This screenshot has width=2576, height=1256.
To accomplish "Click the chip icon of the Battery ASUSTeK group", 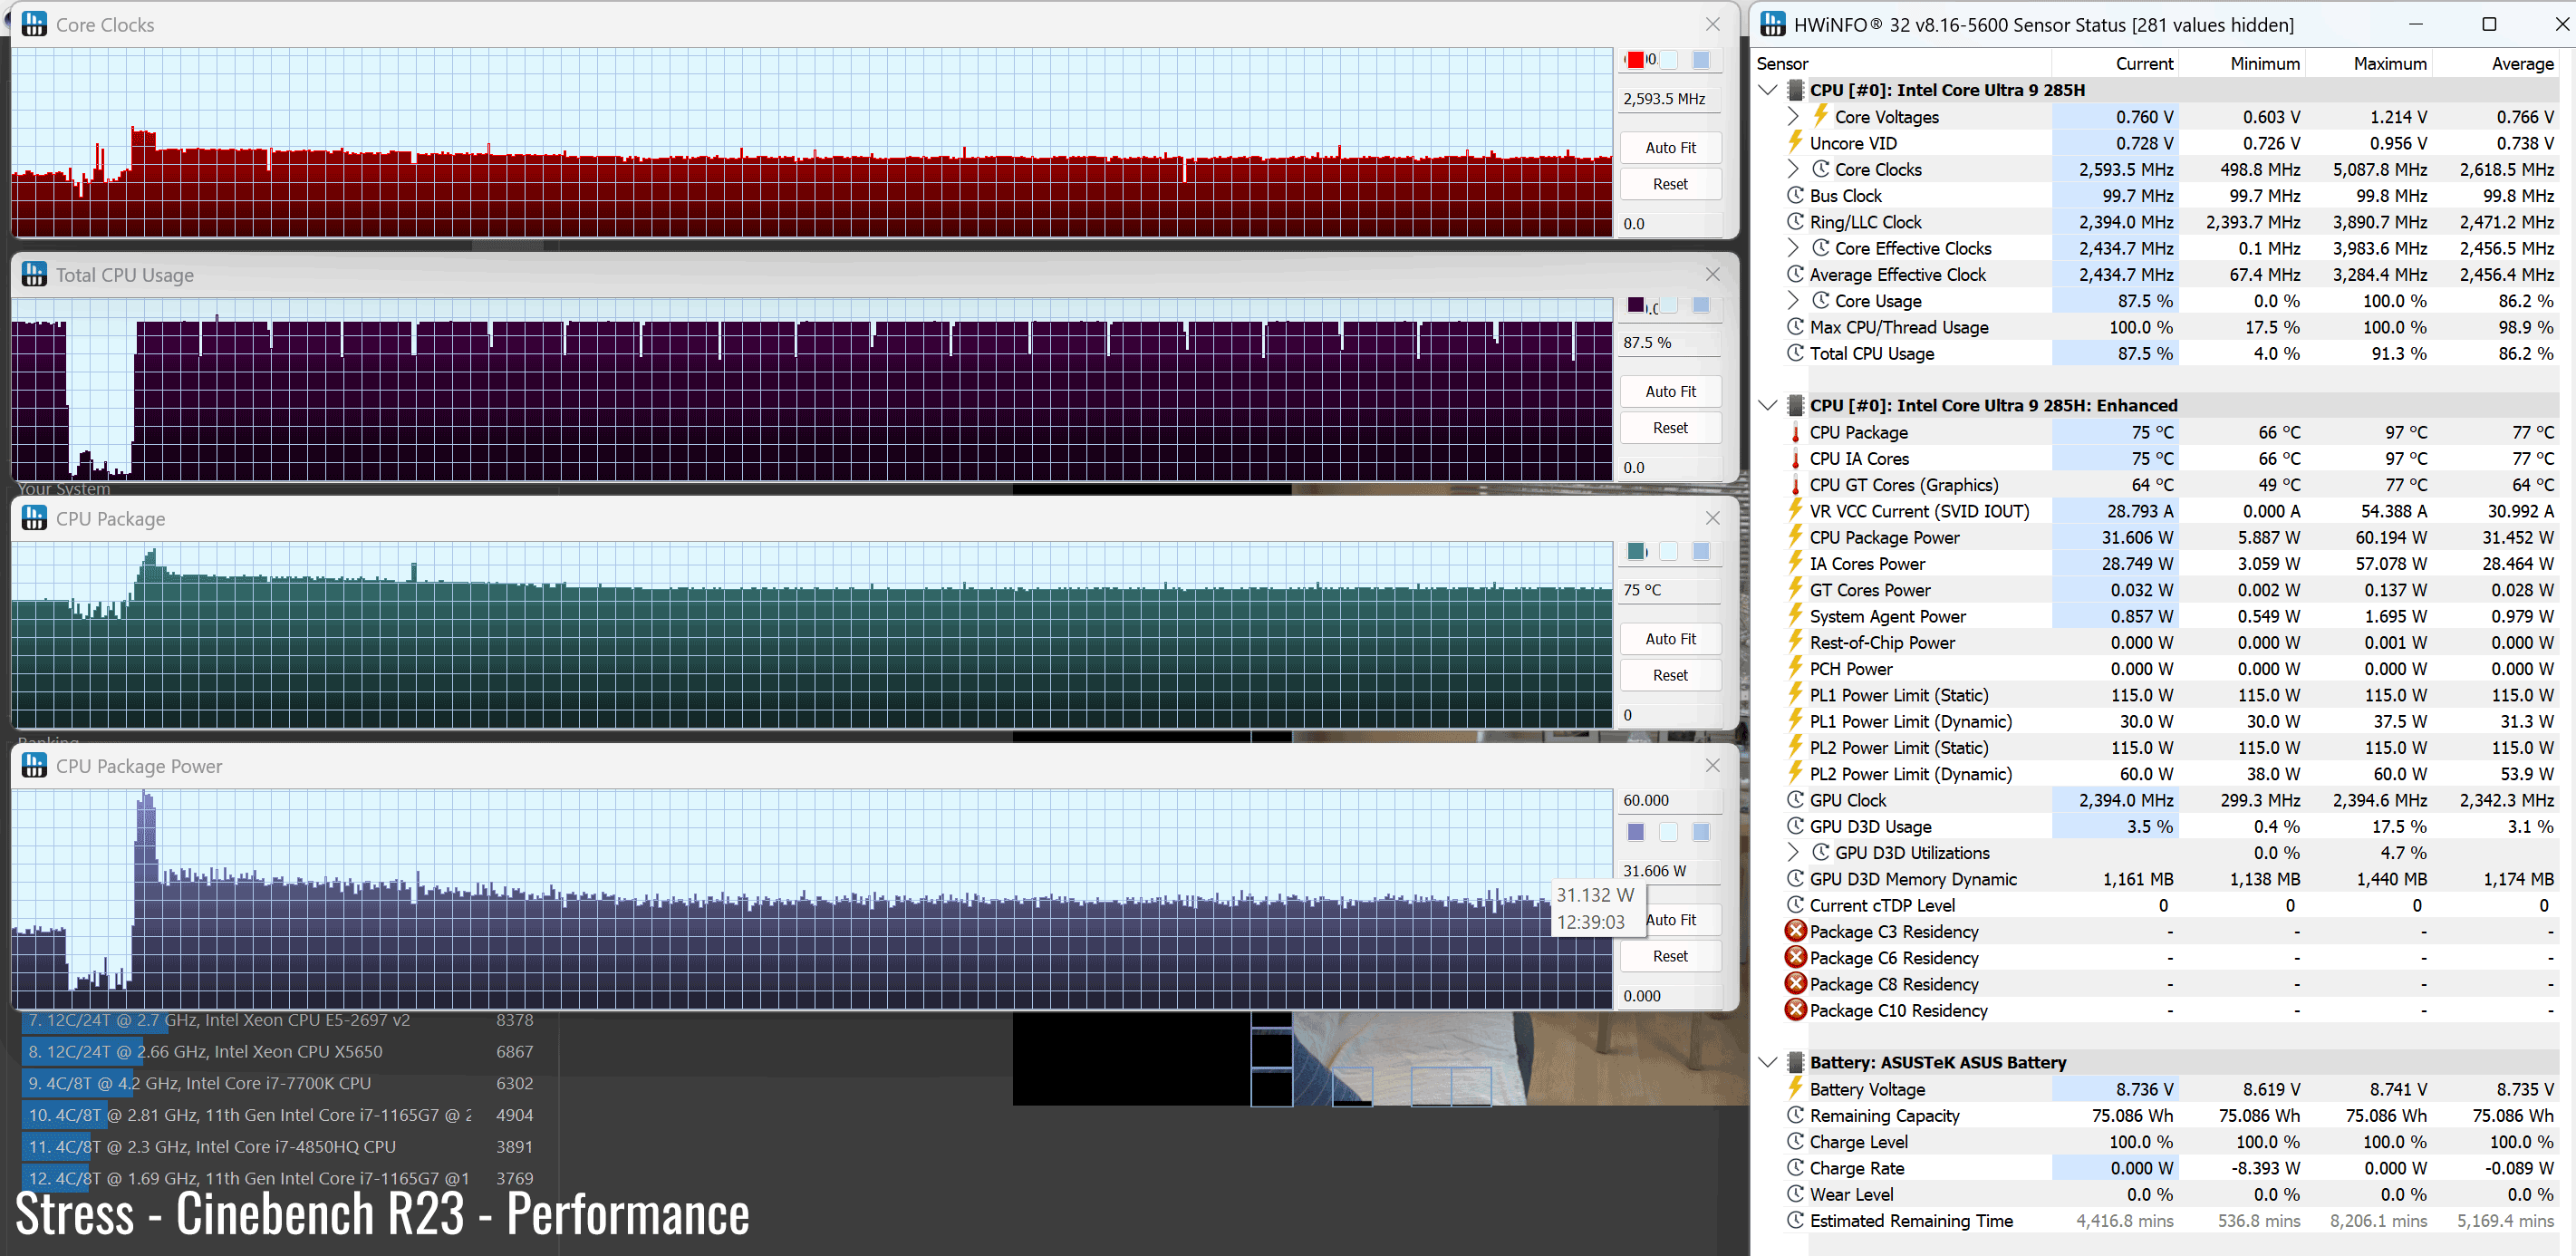I will 1795,1062.
